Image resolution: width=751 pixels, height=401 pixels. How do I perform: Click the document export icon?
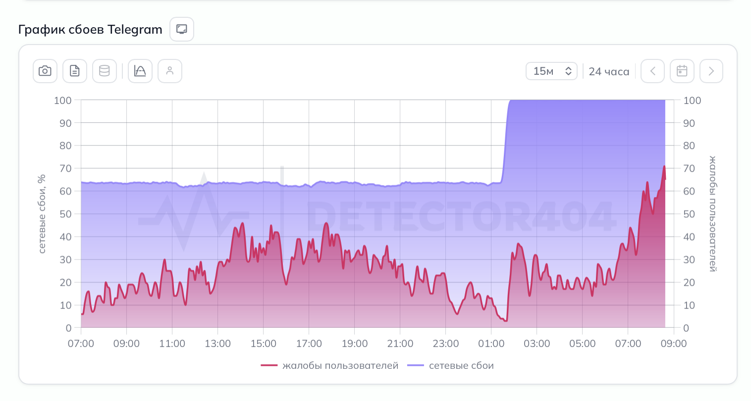75,71
